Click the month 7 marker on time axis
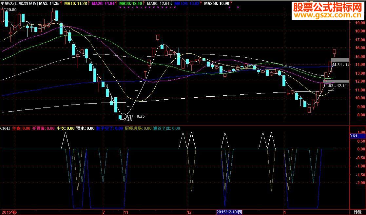Image resolution: width=366 pixels, height=215 pixels. click(104, 212)
